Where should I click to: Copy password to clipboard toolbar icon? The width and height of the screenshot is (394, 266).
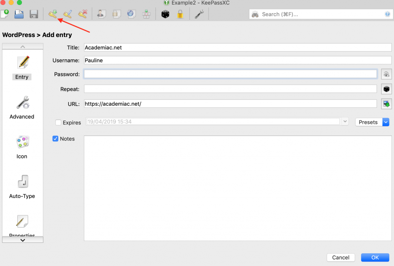(116, 14)
